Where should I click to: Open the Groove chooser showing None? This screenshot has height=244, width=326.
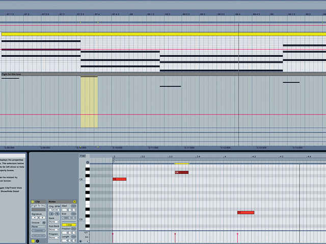click(x=39, y=227)
